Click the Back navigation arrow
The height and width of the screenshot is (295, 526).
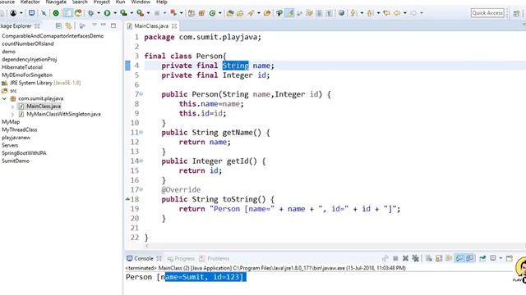point(397,13)
